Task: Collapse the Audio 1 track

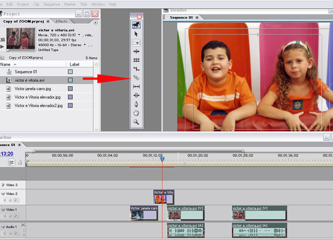Action: tap(3, 227)
